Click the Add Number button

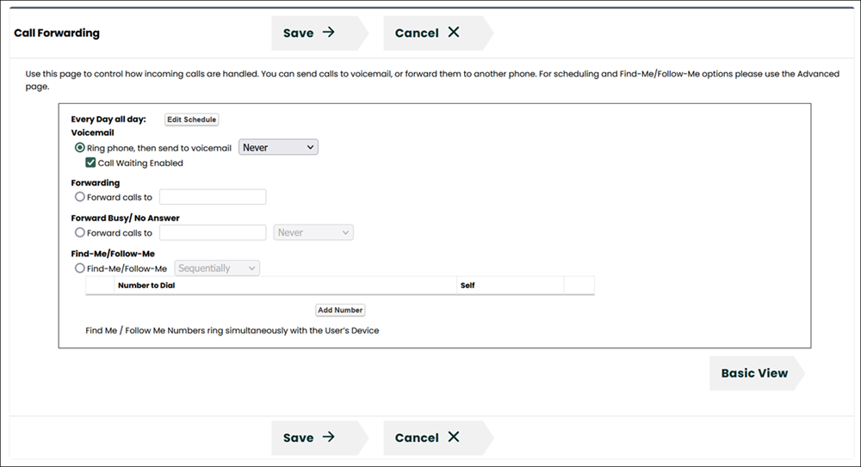tap(340, 310)
